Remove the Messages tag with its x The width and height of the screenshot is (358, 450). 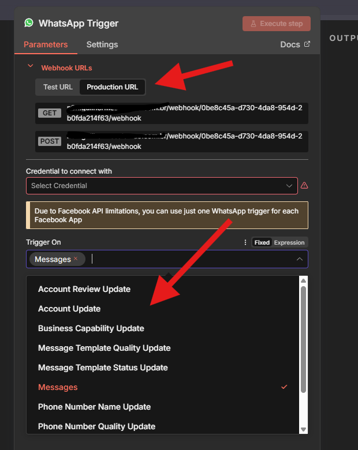click(76, 258)
